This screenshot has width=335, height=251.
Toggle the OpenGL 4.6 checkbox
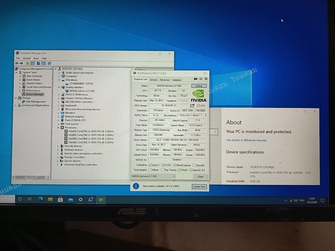point(191,170)
